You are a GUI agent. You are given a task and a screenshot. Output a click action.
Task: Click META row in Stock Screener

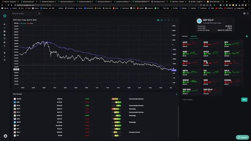(95, 105)
